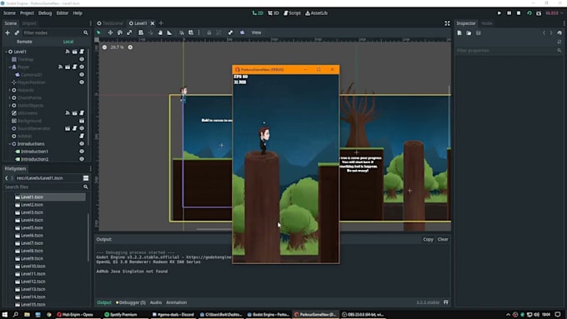
Task: Collapse the Level1 root node
Action: coord(6,52)
